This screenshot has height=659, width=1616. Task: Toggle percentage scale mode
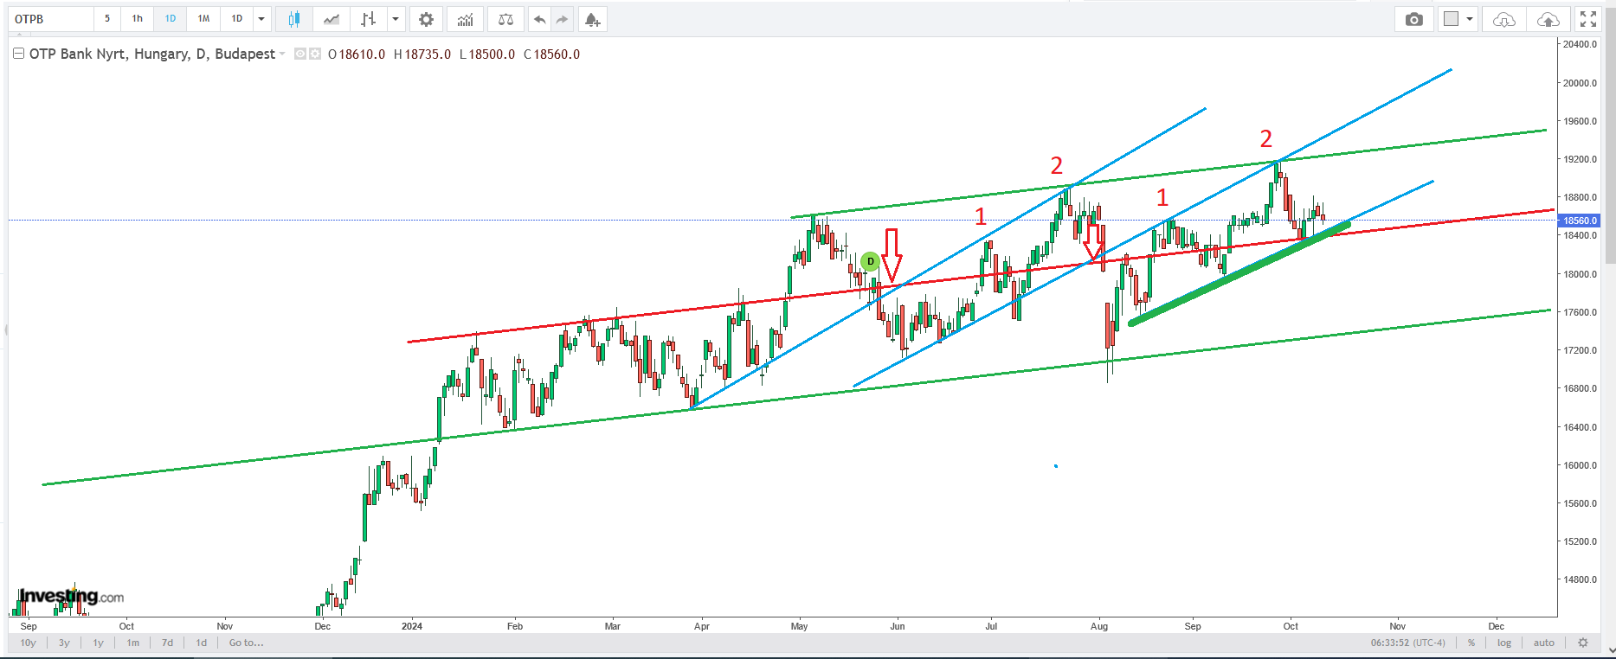coord(1471,643)
